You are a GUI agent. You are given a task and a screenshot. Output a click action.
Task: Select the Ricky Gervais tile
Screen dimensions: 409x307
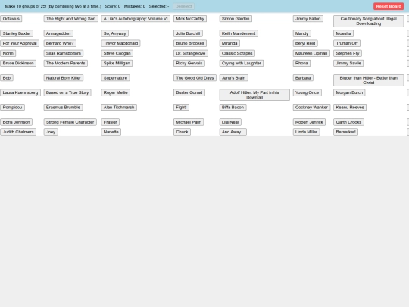pyautogui.click(x=189, y=63)
